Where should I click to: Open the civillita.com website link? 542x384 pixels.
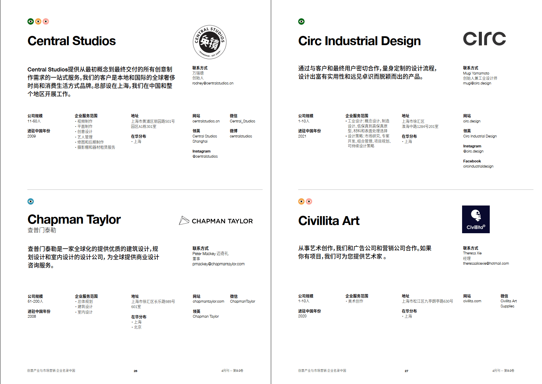(472, 301)
